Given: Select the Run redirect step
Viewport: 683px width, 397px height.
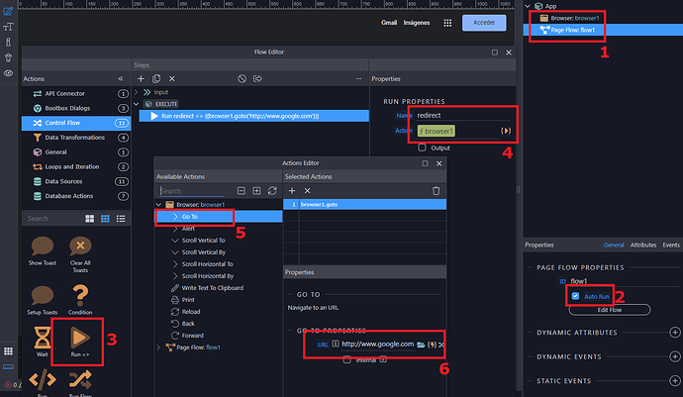Looking at the screenshot, I should [254, 116].
